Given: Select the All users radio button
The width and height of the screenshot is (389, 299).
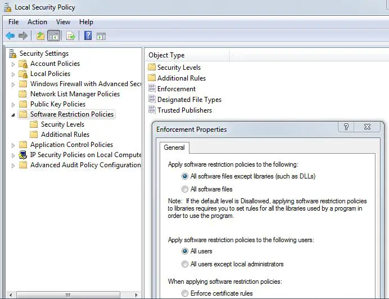Looking at the screenshot, I should click(x=185, y=251).
